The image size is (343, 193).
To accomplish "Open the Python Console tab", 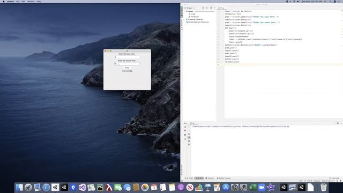I will 223,178.
